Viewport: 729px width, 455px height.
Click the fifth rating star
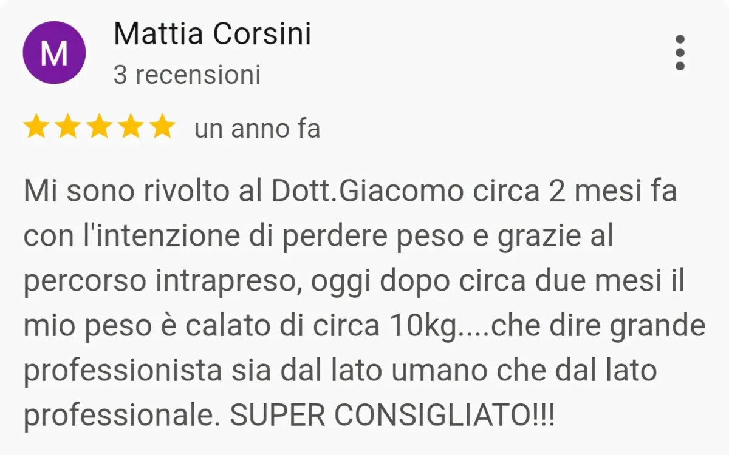(162, 129)
